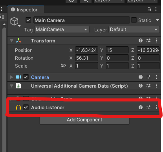Image resolution: width=163 pixels, height=152 pixels.
Task: Open Camera component context menu
Action: pos(156,77)
